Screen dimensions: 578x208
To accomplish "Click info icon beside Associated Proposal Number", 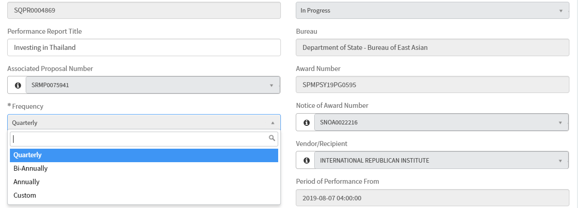I will pyautogui.click(x=18, y=85).
